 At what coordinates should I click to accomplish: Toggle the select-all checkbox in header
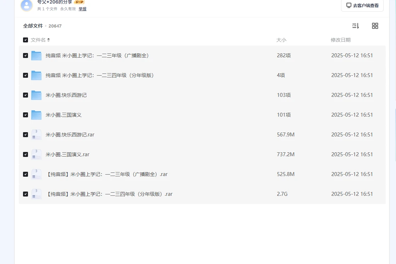click(26, 40)
